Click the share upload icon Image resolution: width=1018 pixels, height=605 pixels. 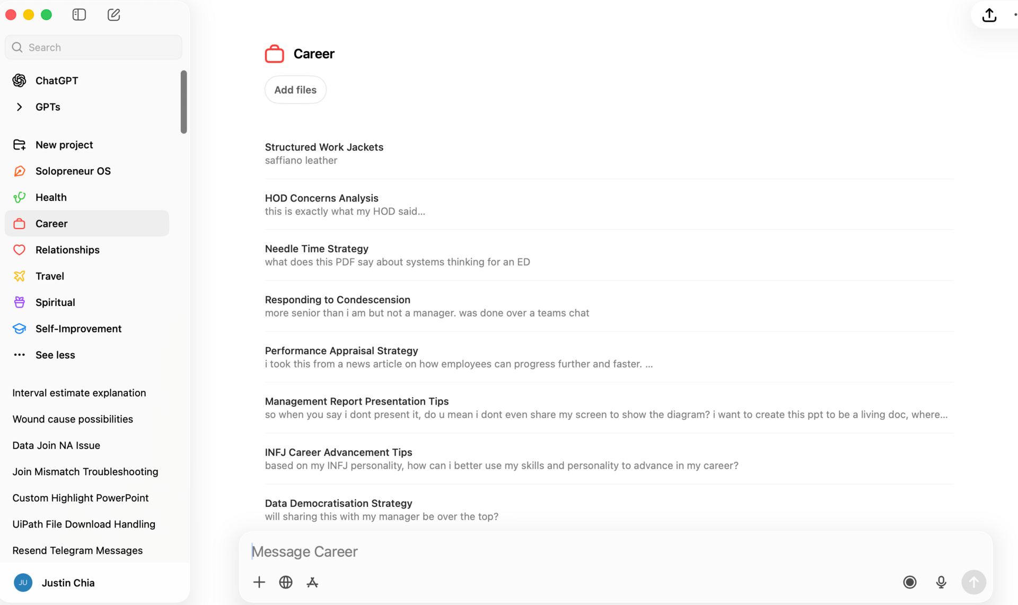[989, 15]
